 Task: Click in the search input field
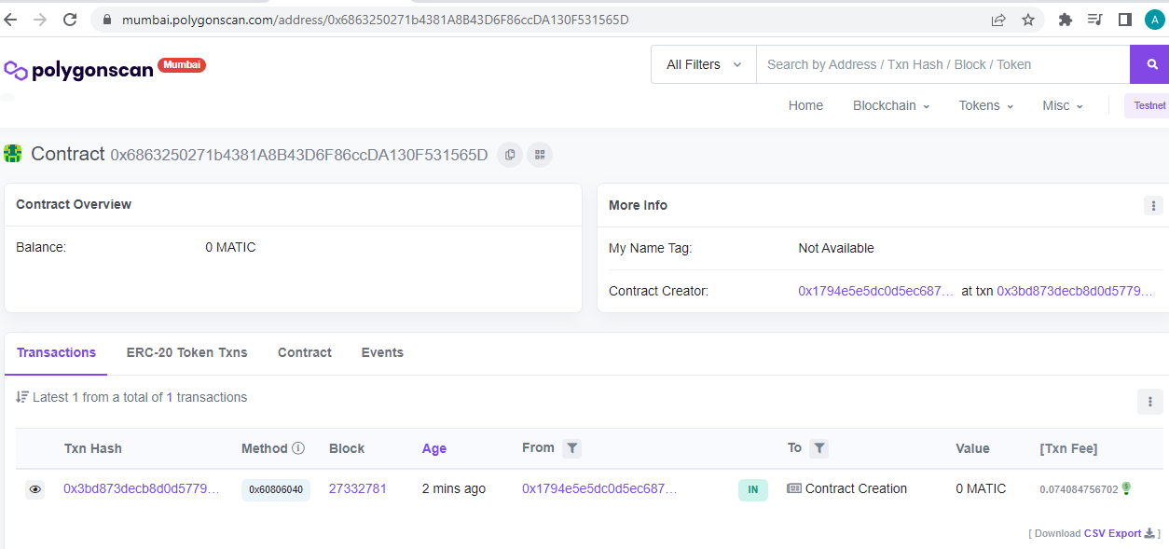click(x=942, y=64)
